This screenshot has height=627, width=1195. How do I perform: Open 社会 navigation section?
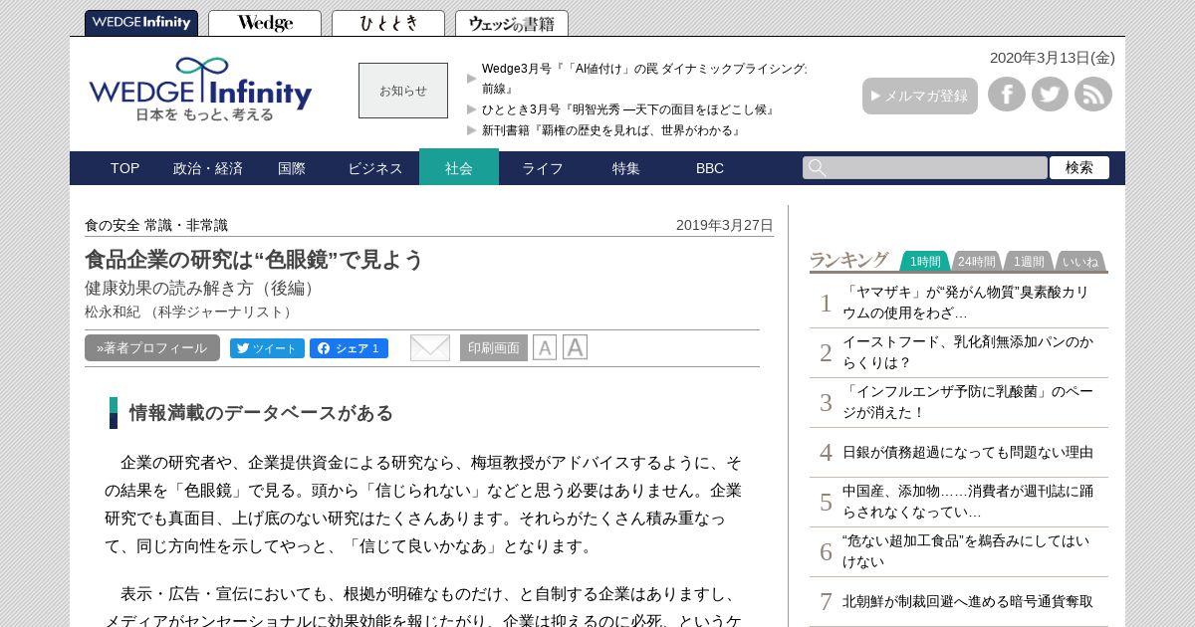tap(459, 167)
